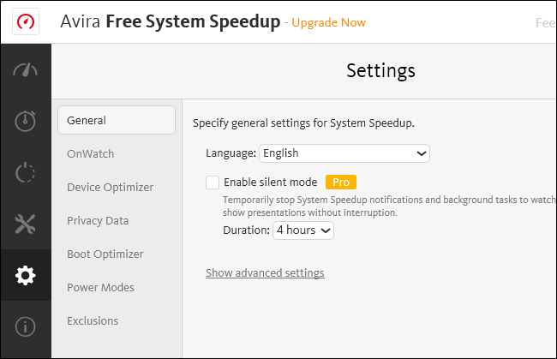The image size is (557, 359).
Task: Open the Power Modes tab
Action: click(x=101, y=287)
